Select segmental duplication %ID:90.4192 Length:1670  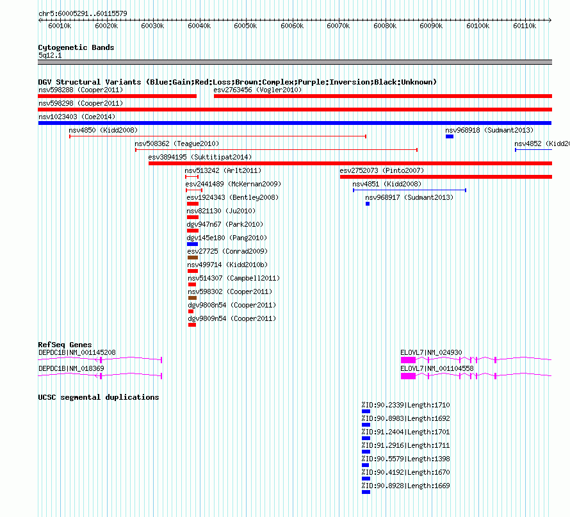click(x=366, y=479)
